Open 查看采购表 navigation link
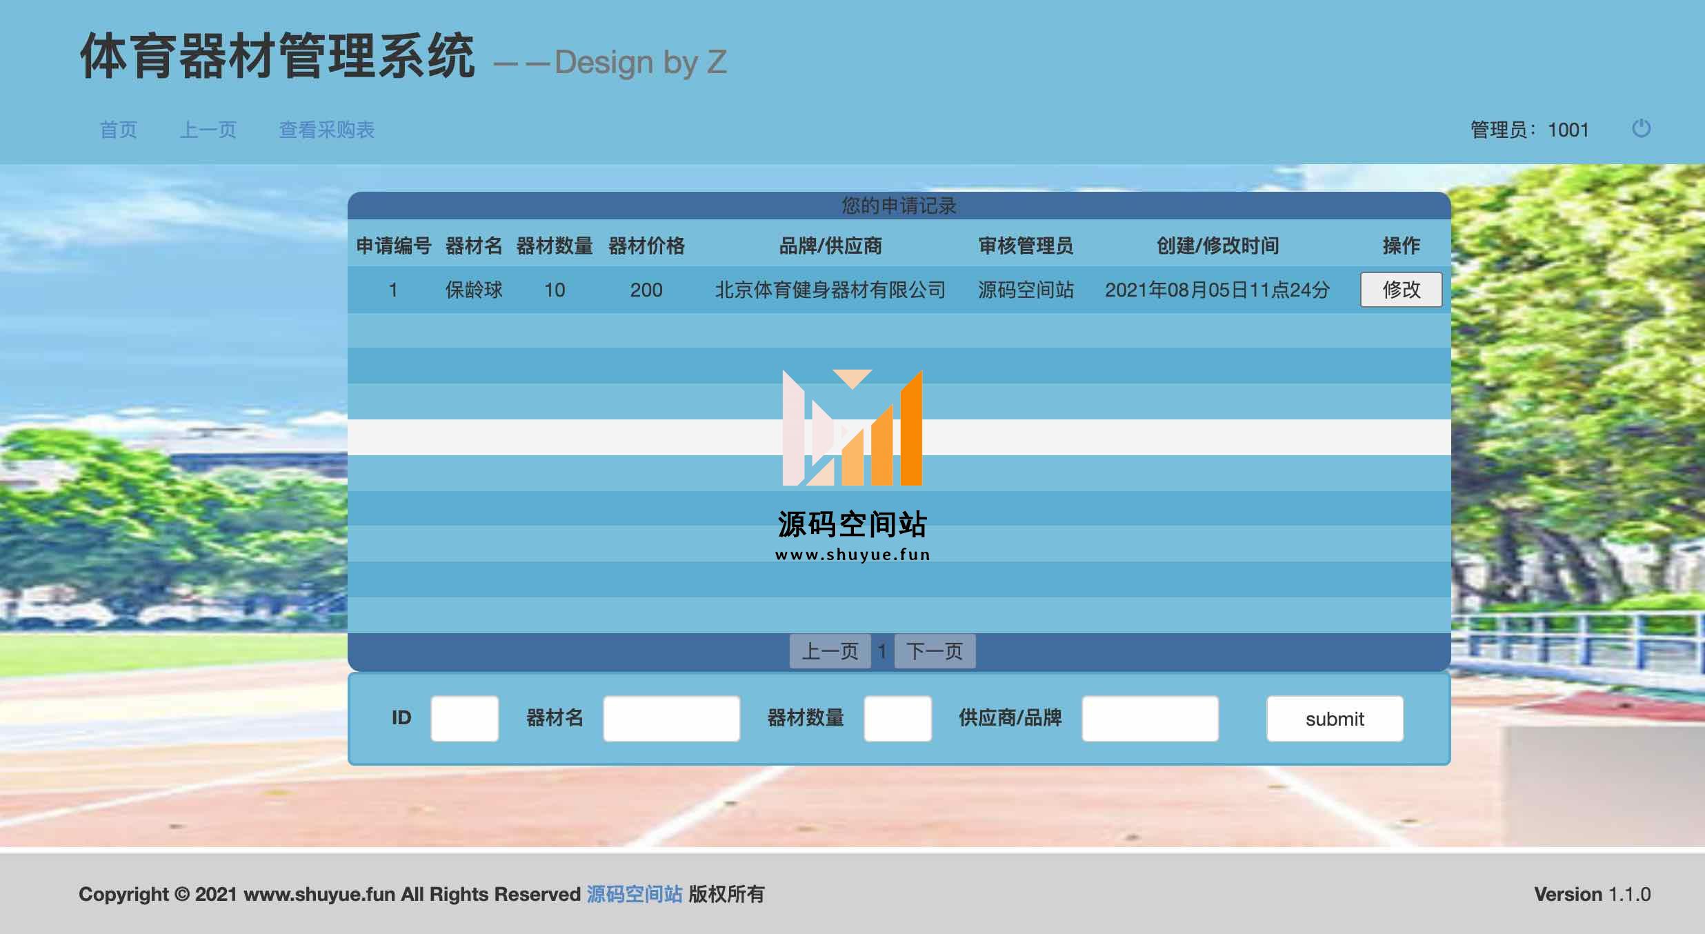The width and height of the screenshot is (1705, 934). pyautogui.click(x=326, y=130)
